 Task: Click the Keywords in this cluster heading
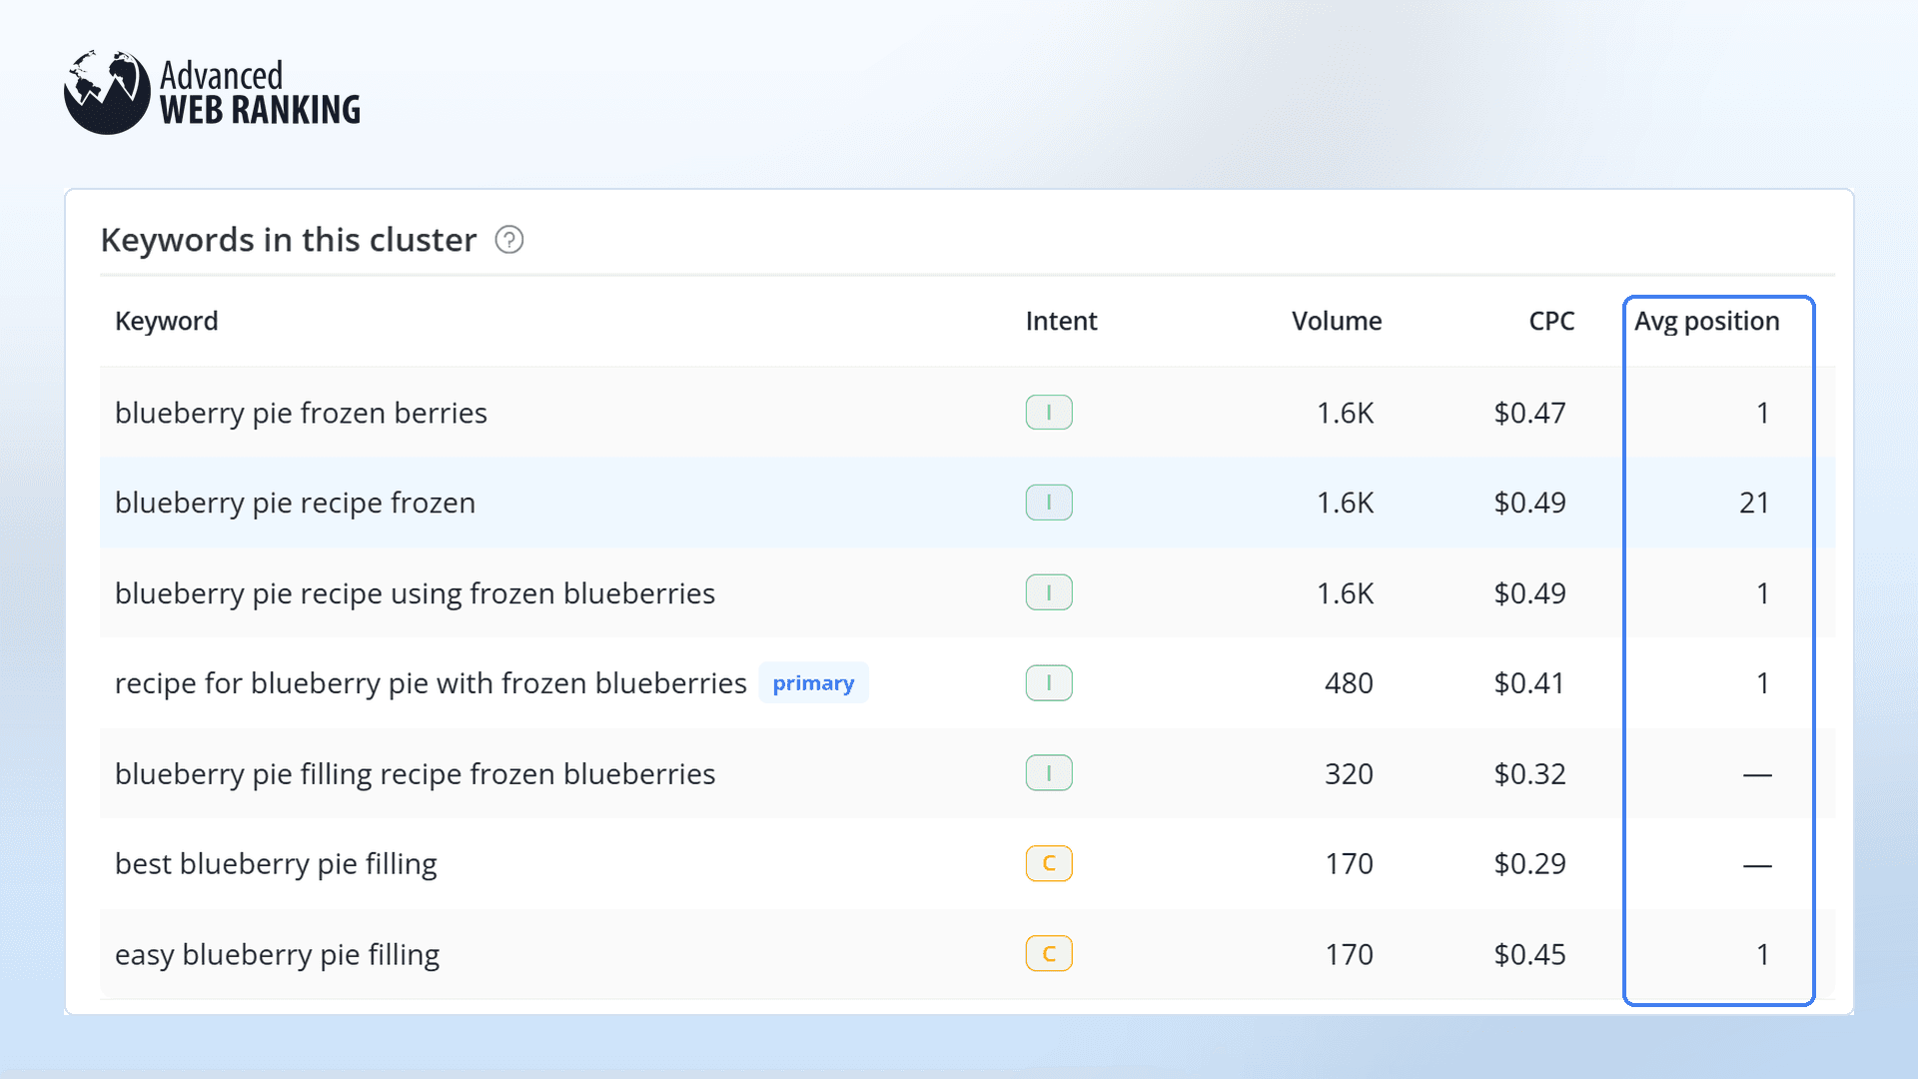coord(289,240)
